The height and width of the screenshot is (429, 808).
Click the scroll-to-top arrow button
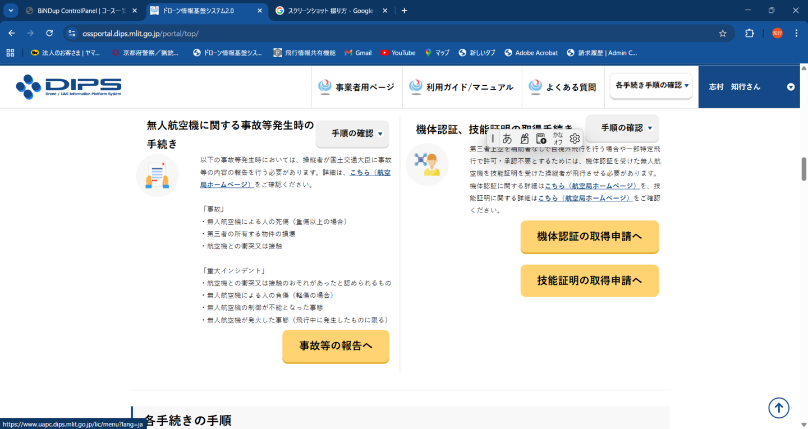pyautogui.click(x=778, y=408)
